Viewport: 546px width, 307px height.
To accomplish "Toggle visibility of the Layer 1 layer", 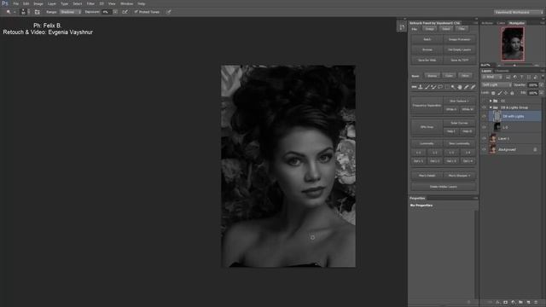I will point(484,138).
